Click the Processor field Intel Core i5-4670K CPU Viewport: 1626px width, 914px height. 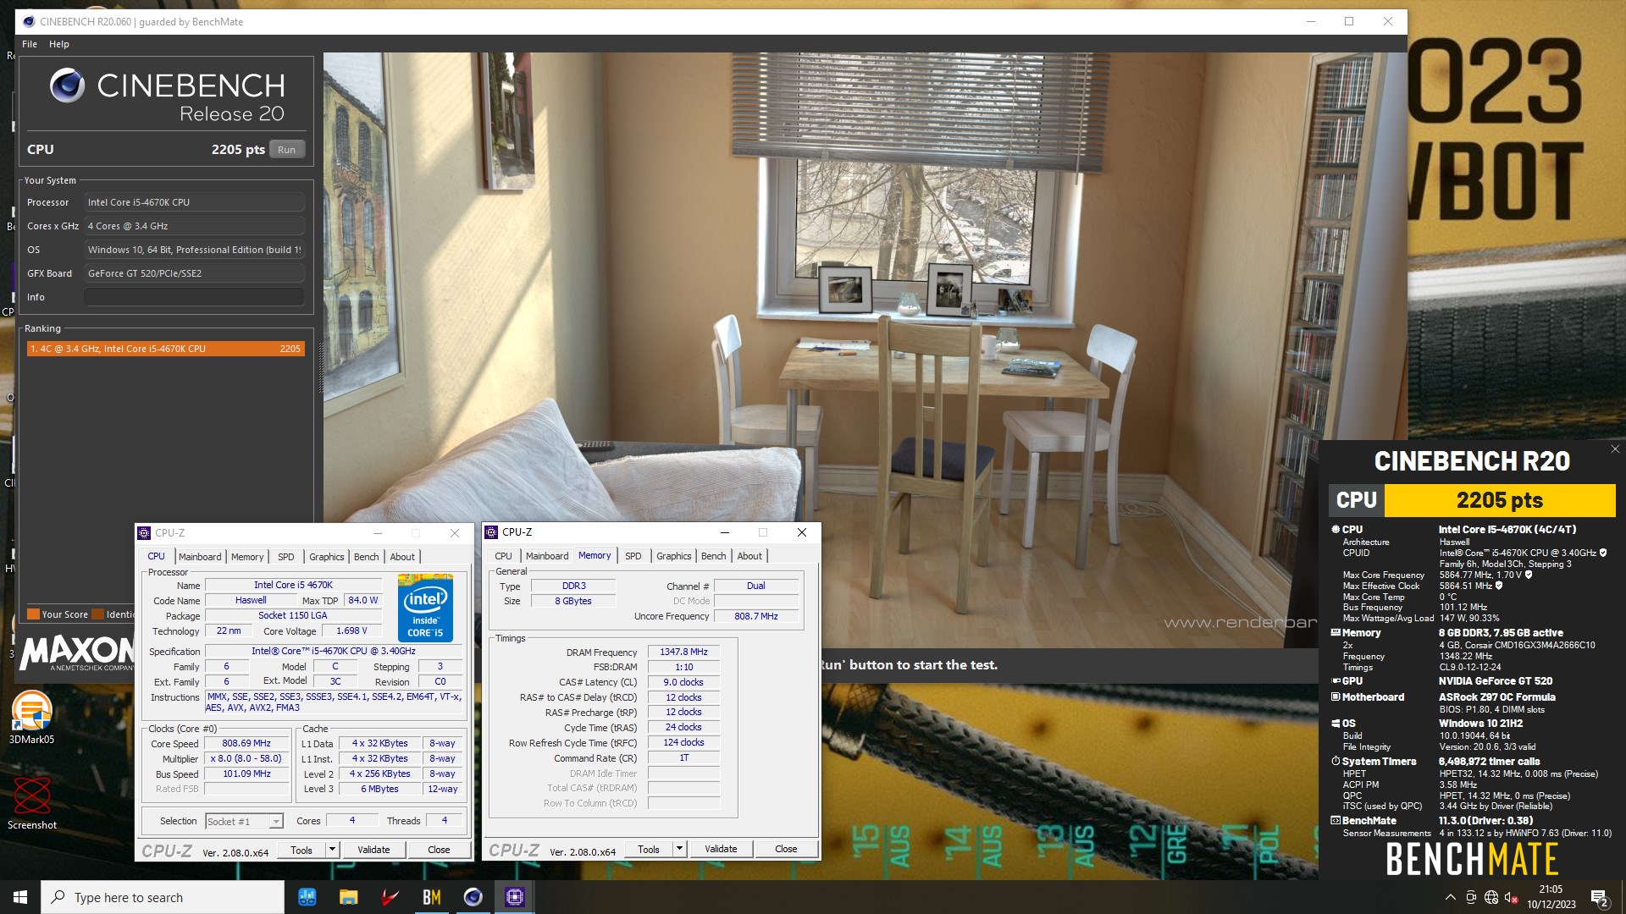click(194, 202)
